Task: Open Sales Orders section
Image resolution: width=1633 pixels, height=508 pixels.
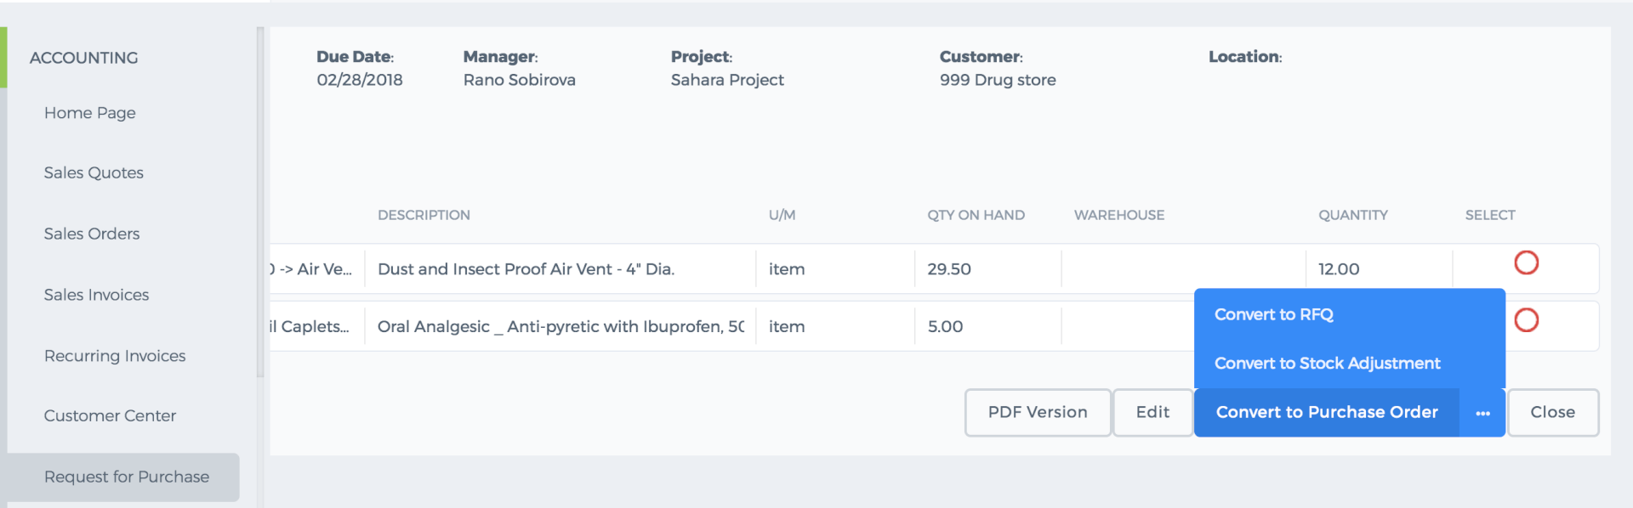Action: click(92, 234)
